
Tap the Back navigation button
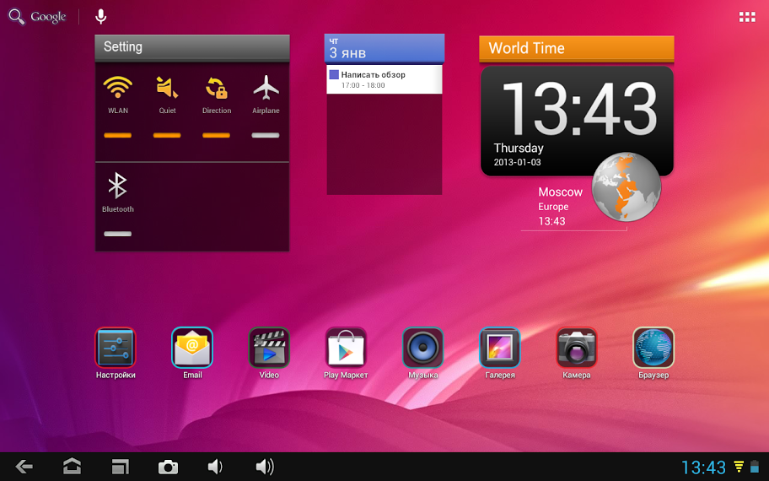click(x=24, y=467)
